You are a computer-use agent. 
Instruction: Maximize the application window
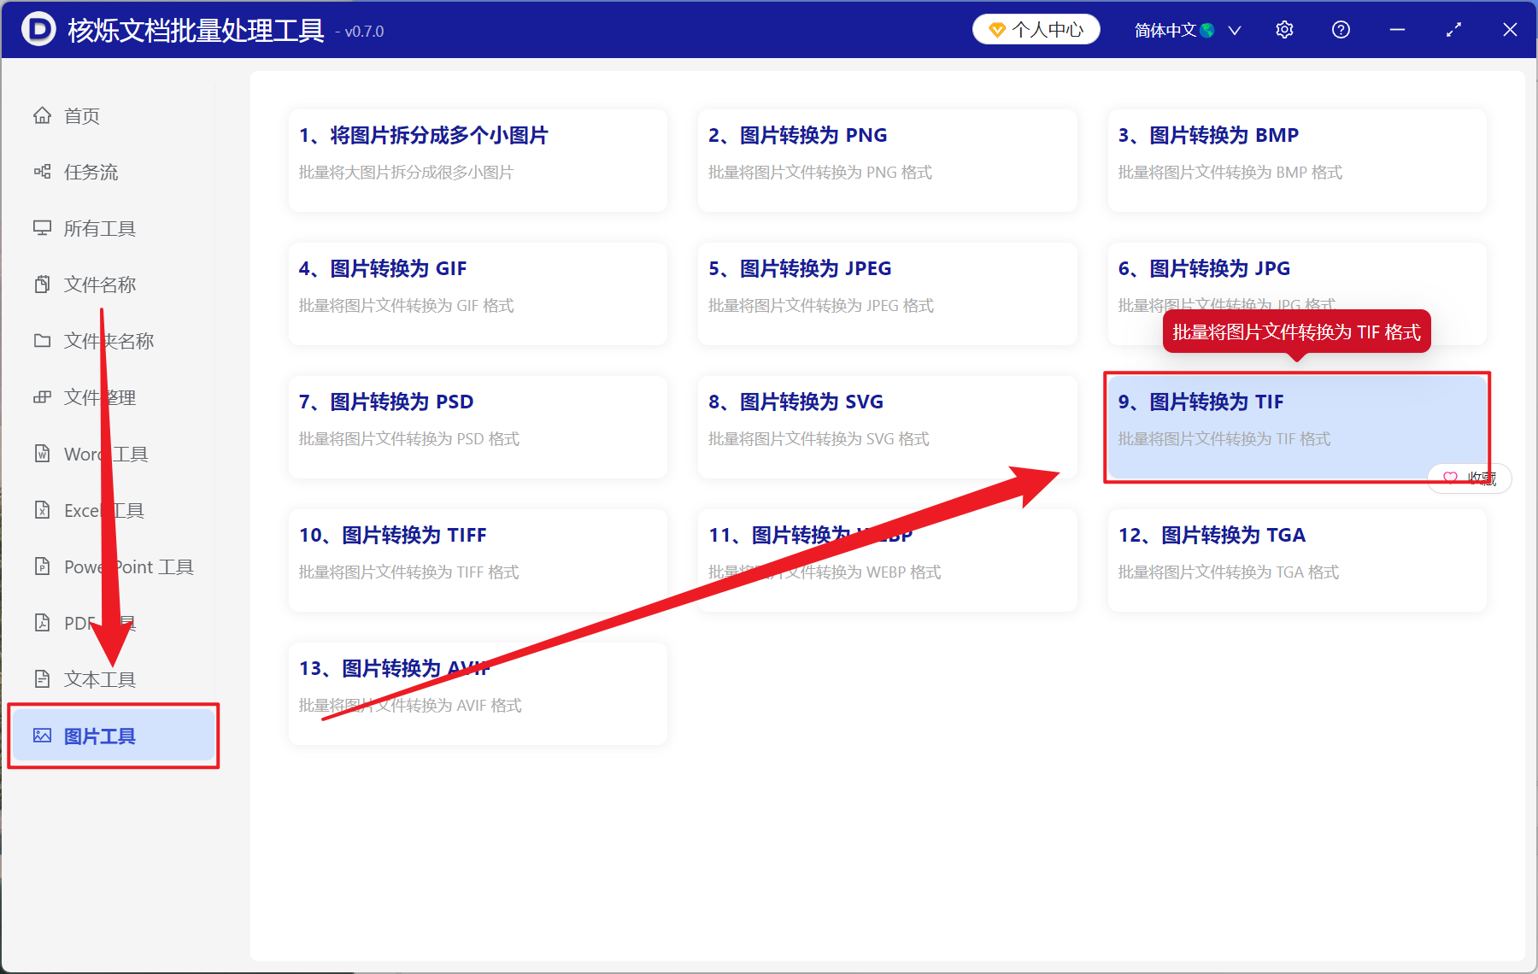pos(1453,30)
